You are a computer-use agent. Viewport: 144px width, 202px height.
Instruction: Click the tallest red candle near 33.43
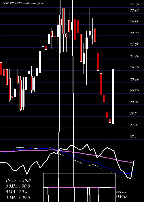pyautogui.click(x=63, y=21)
